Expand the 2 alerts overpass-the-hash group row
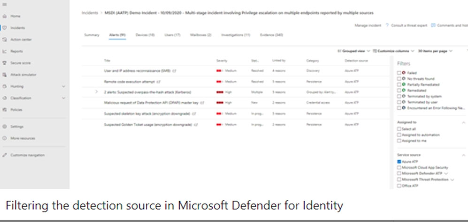 pyautogui.click(x=96, y=92)
